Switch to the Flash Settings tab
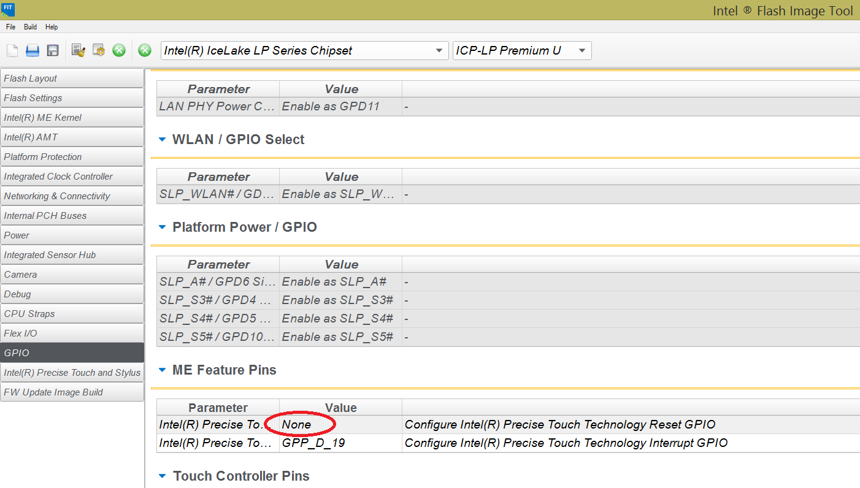This screenshot has height=488, width=860. click(x=72, y=98)
